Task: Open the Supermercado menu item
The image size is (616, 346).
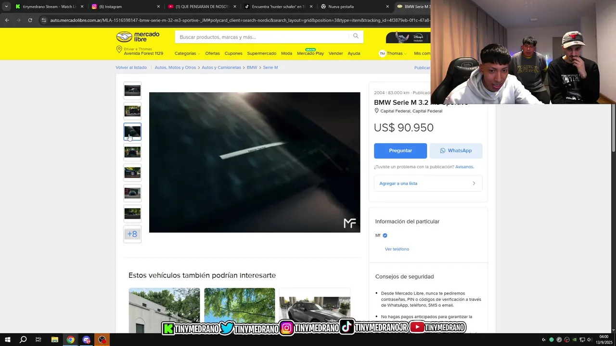Action: point(262,53)
